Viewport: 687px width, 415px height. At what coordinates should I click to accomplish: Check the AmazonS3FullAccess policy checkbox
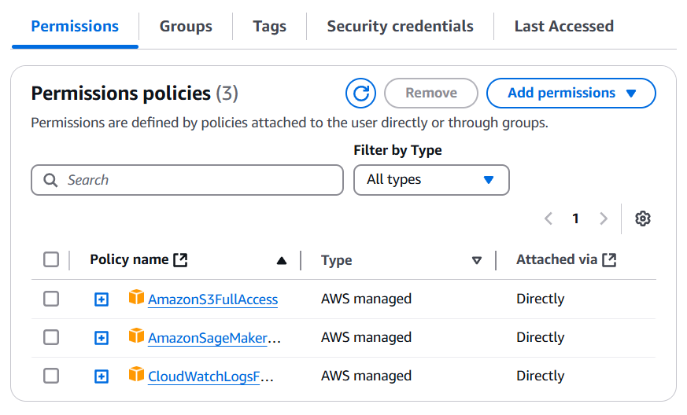51,299
